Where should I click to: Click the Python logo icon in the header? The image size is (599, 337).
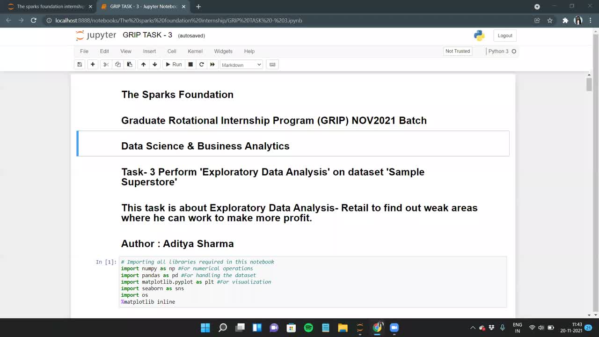pyautogui.click(x=479, y=36)
